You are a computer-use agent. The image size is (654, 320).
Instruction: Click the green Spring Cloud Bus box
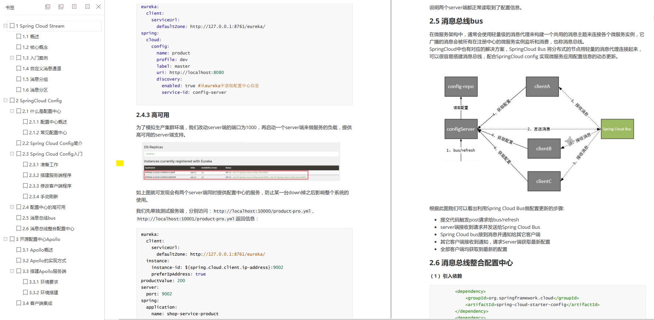pyautogui.click(x=617, y=129)
